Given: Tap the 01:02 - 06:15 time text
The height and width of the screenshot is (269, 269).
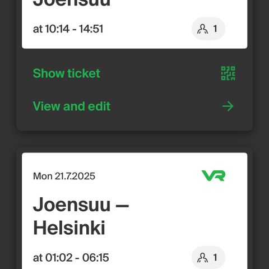Looking at the screenshot, I should pyautogui.click(x=71, y=258).
